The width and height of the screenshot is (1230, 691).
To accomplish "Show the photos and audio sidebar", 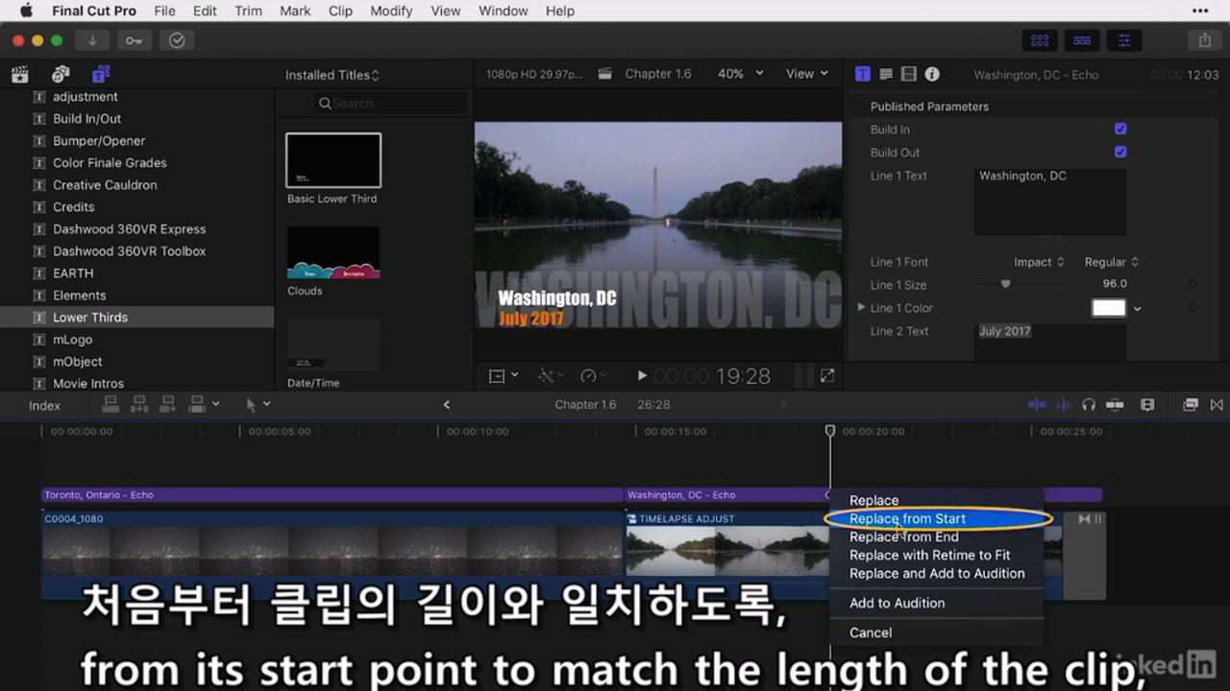I will (61, 74).
